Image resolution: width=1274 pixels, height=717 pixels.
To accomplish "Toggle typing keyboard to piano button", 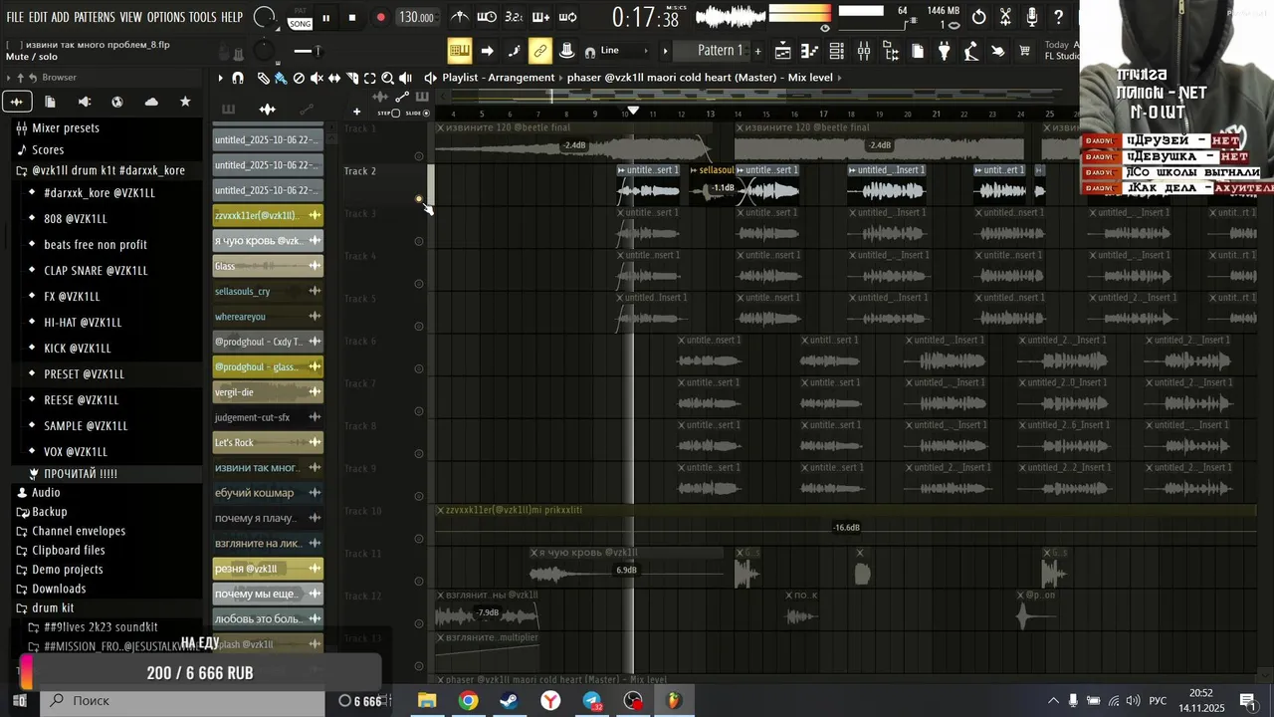I will click(459, 51).
